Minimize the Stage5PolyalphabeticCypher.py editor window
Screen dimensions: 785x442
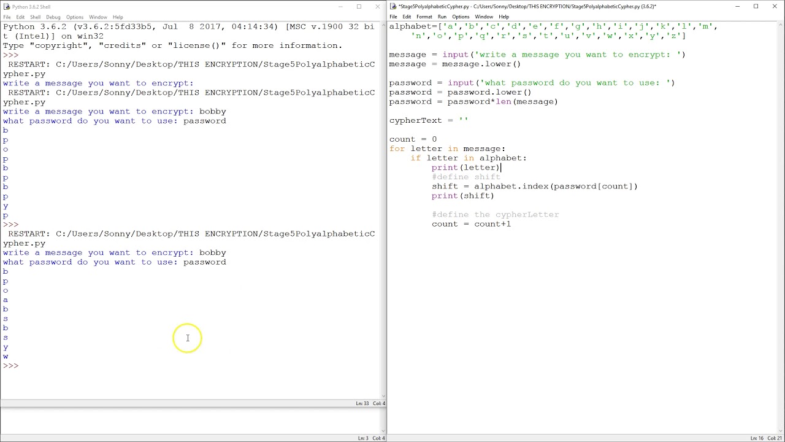point(738,7)
